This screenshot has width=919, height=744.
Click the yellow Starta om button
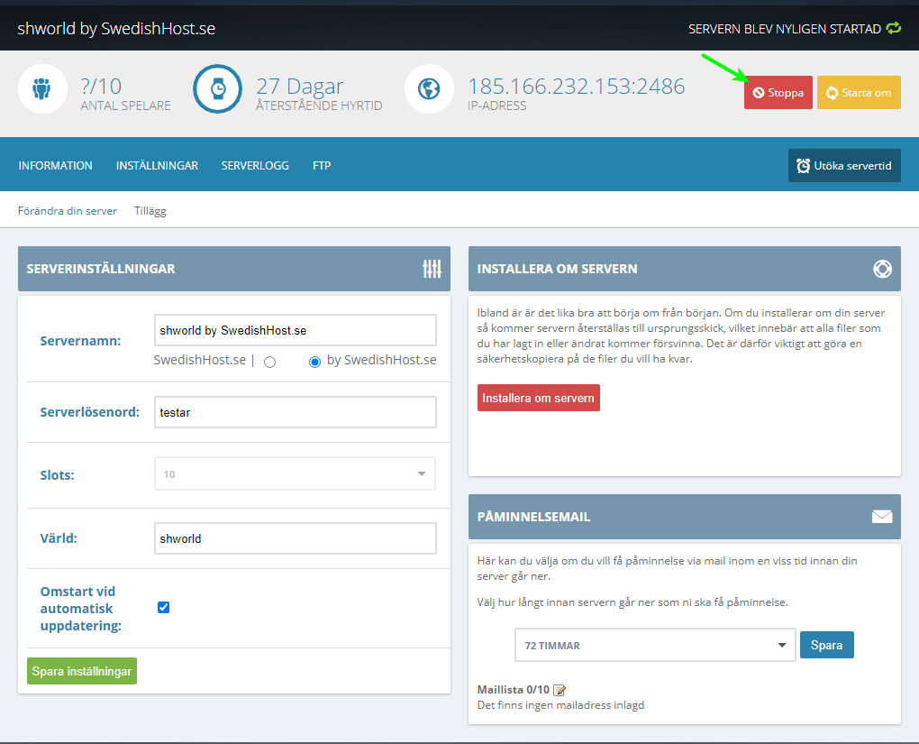(859, 93)
